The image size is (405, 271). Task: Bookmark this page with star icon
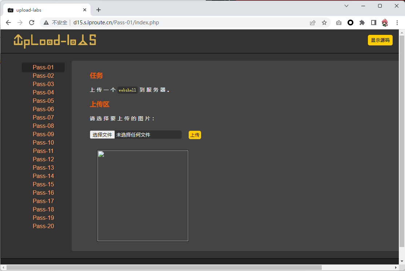click(324, 23)
